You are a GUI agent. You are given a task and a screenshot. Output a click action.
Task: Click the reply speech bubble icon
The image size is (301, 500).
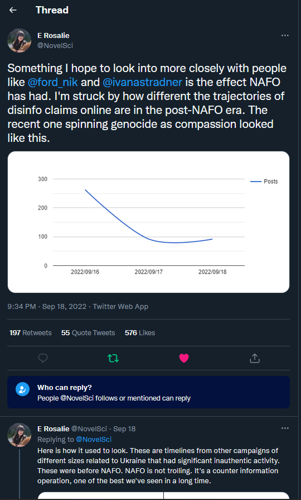pos(42,358)
